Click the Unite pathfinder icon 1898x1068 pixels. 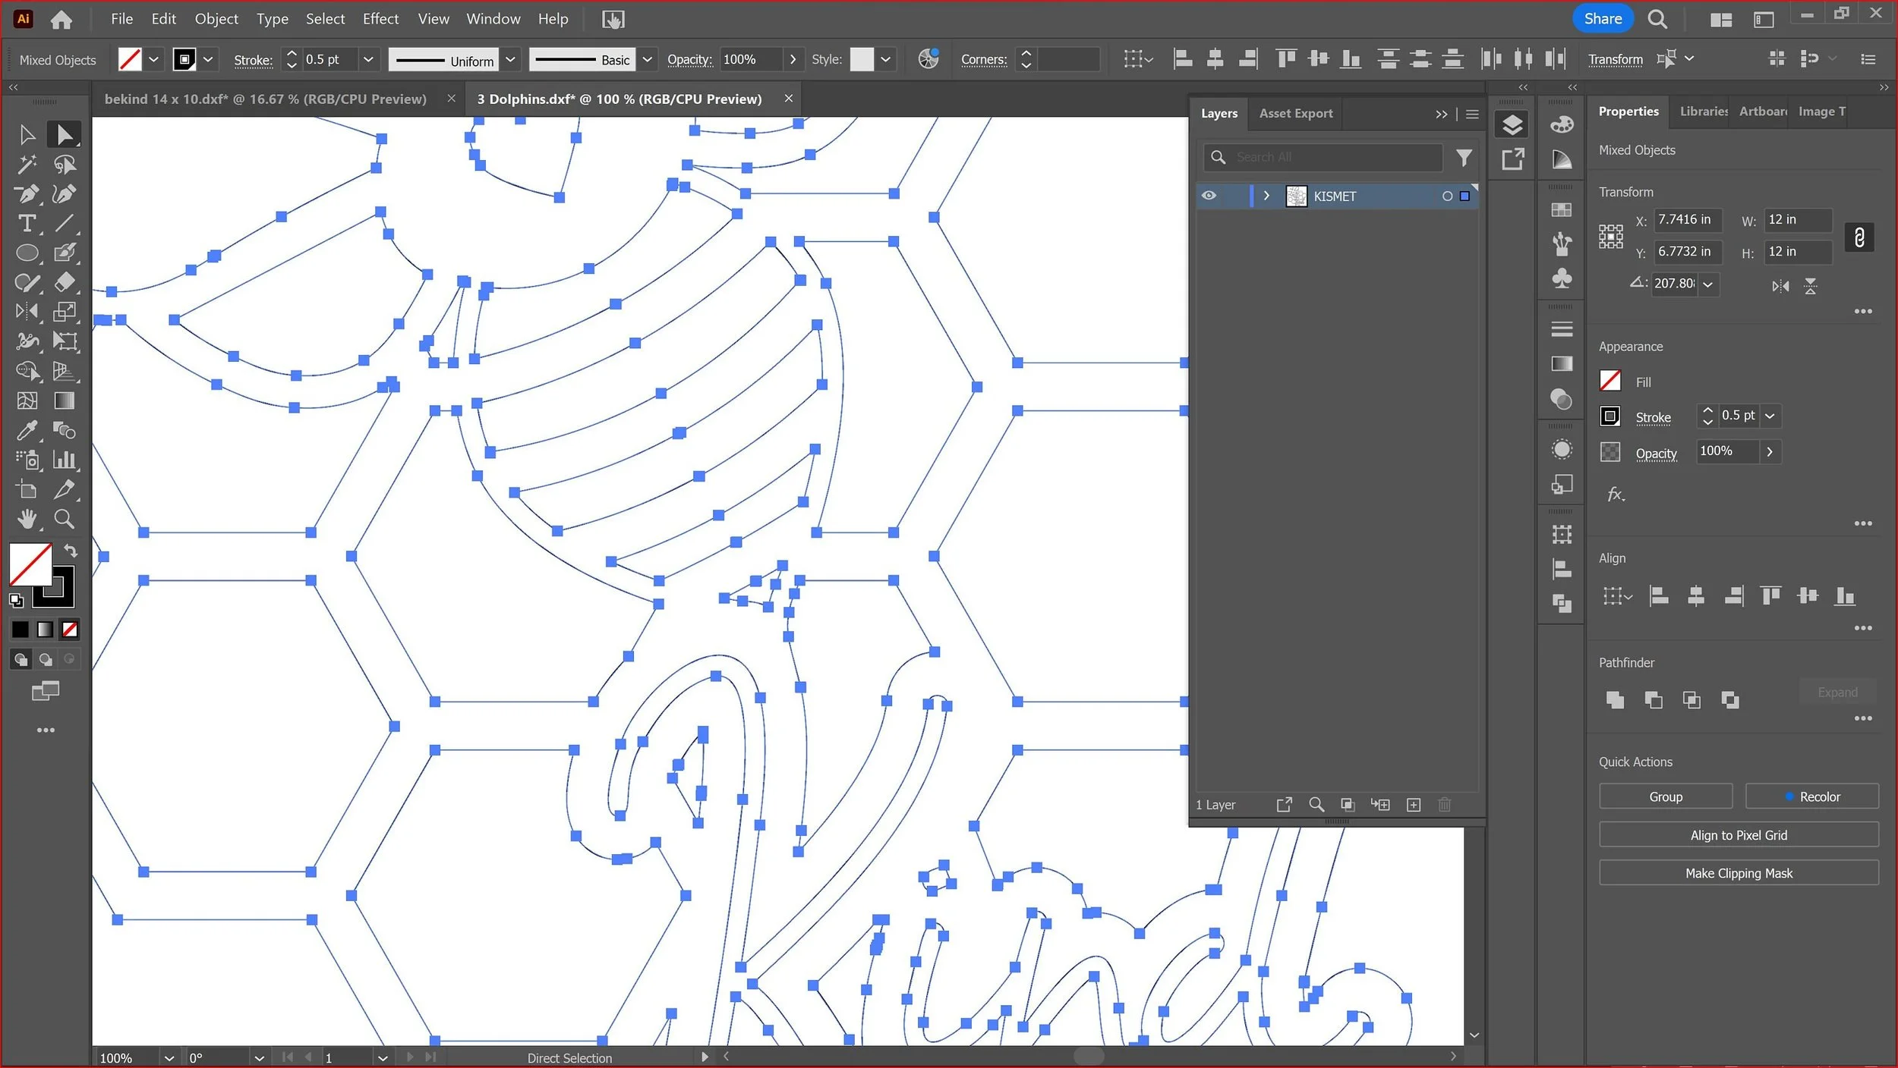point(1615,700)
